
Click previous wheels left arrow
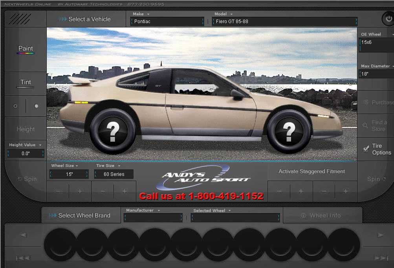point(23,235)
